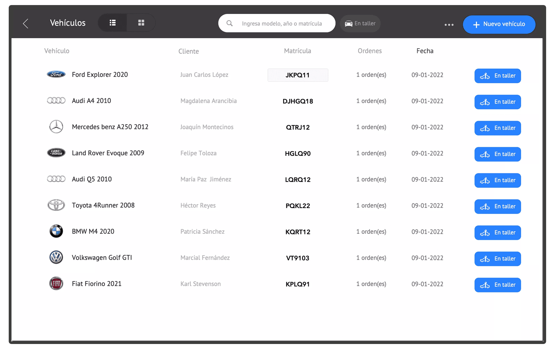
Task: Sort by the Ordenes column header
Action: [x=370, y=51]
